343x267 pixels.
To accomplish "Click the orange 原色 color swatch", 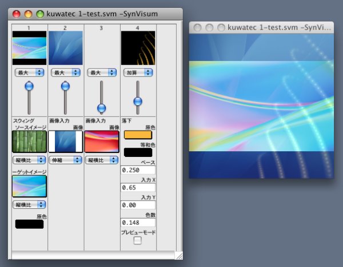I will coord(138,135).
